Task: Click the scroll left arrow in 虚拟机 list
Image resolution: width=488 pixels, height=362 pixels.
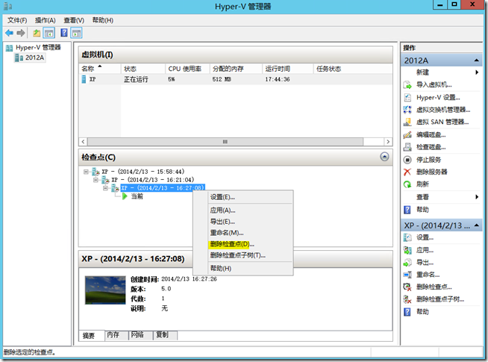Action: (83, 142)
